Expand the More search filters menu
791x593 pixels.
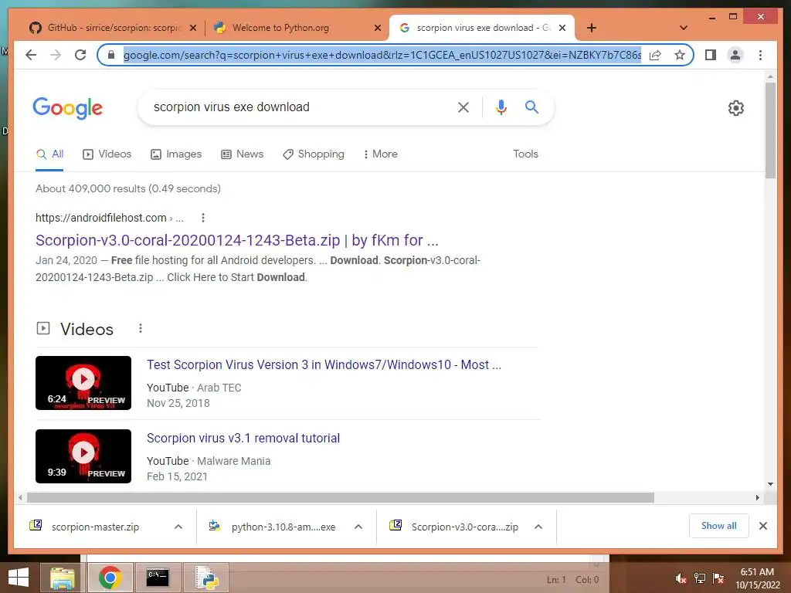tap(380, 154)
